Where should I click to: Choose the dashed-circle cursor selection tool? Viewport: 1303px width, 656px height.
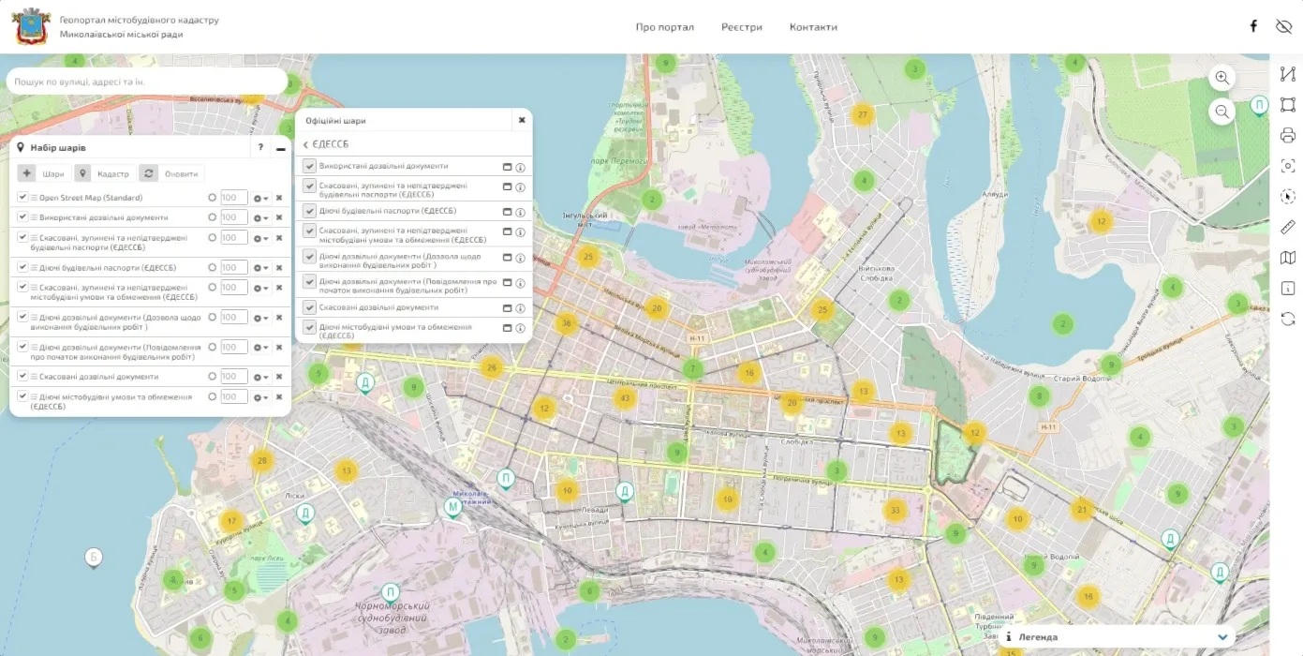click(1287, 197)
